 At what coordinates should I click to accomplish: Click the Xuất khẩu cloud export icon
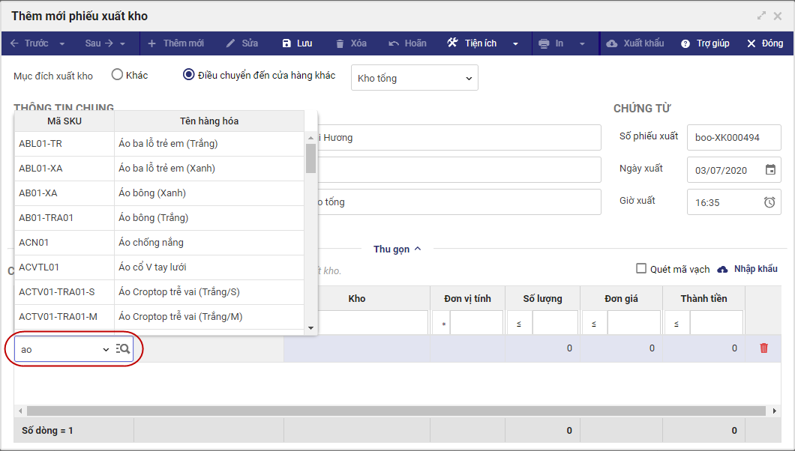pyautogui.click(x=612, y=43)
